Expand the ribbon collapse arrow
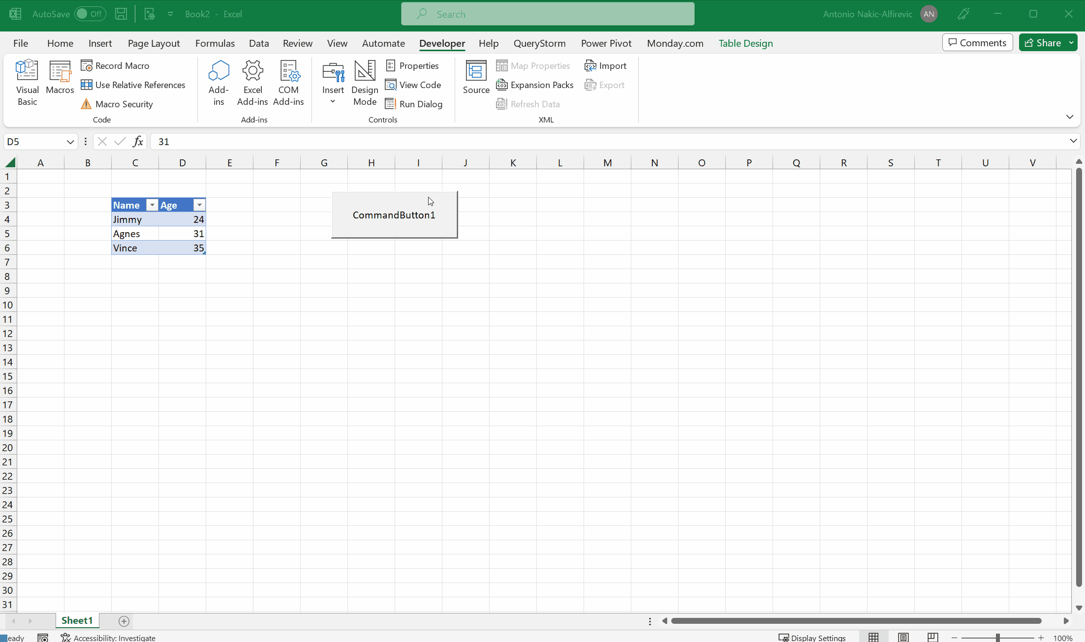The image size is (1085, 642). pos(1070,117)
